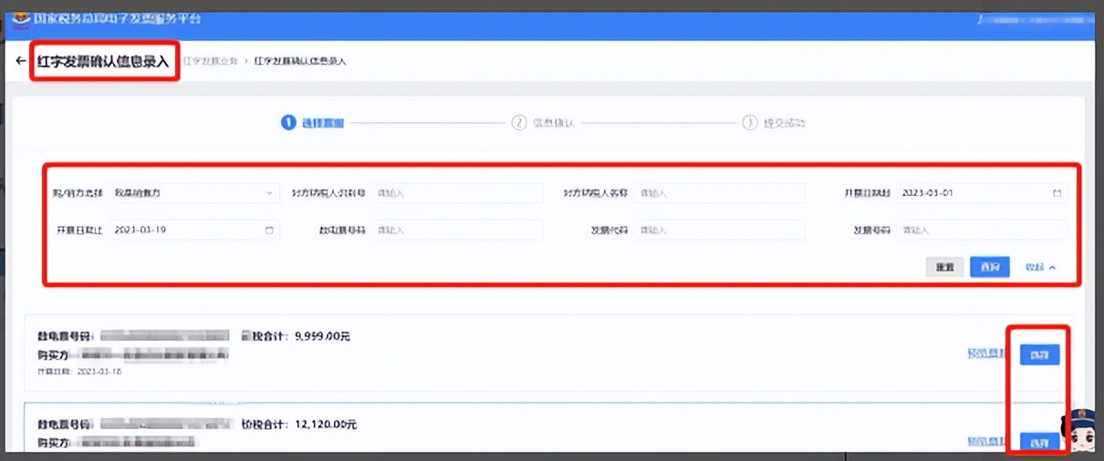Focus the 对方纳税人名称 input field
The height and width of the screenshot is (461, 1104).
(x=720, y=193)
